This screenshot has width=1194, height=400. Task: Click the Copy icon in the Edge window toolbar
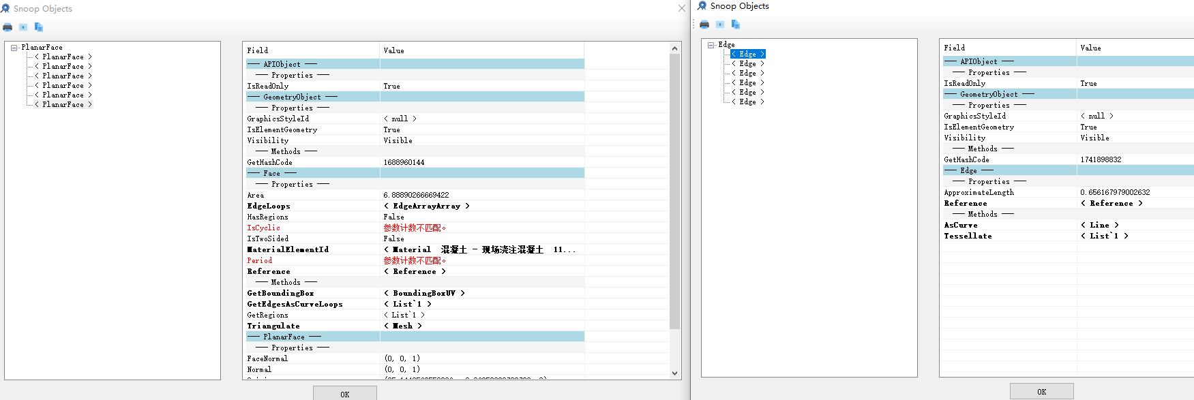click(736, 25)
